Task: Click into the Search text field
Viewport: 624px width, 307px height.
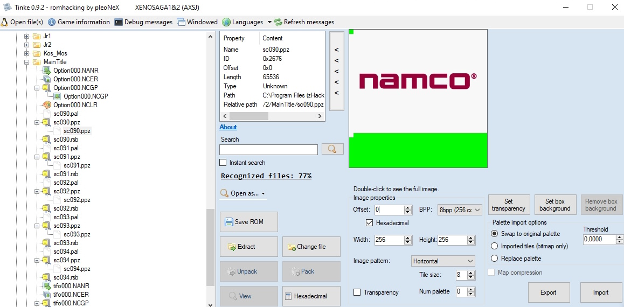Action: 269,150
